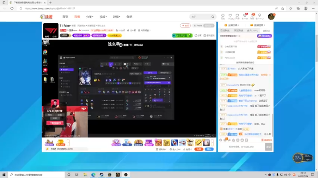318x178 pixels.
Task: Open the 鱼吧 navigation item
Action: 129,17
